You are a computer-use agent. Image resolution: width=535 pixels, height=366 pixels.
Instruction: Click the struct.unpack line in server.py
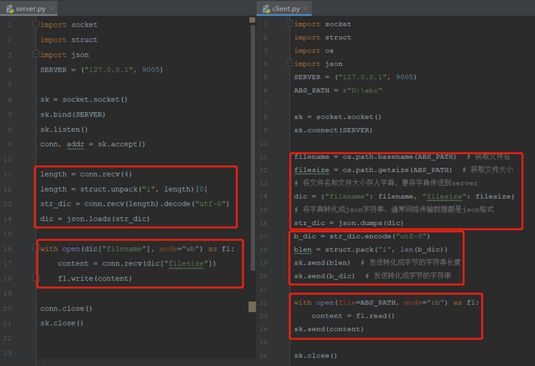[x=123, y=190]
